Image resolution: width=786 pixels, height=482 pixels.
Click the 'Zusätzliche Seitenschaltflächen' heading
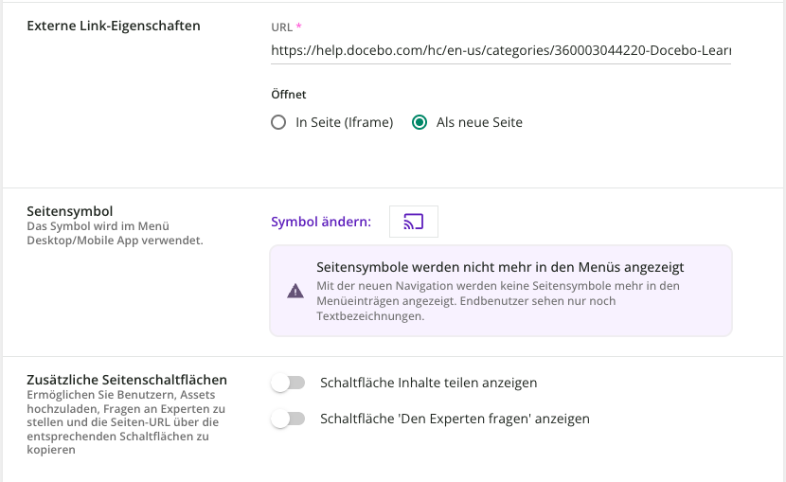[x=127, y=380]
